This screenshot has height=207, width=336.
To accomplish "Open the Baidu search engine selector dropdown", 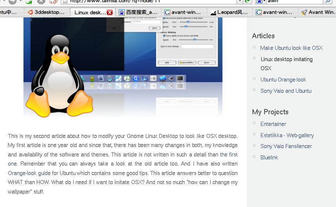I will pos(261,1).
